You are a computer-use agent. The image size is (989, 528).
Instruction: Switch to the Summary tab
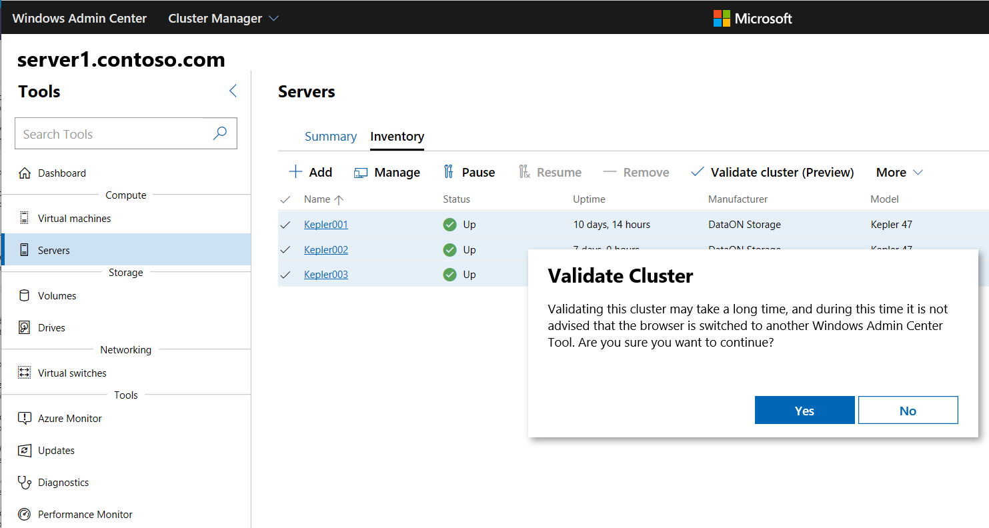tap(330, 136)
